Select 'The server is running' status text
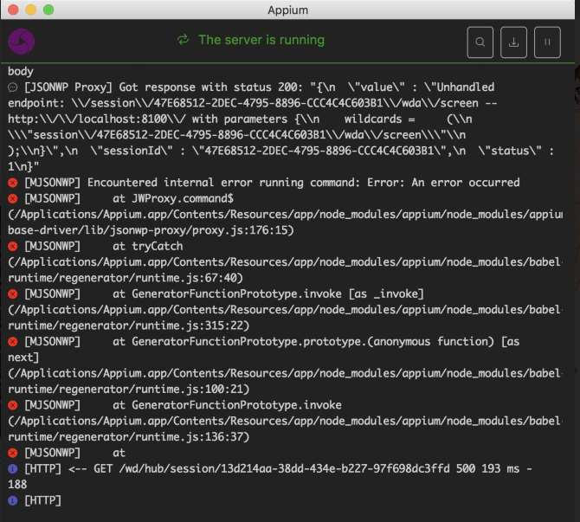The width and height of the screenshot is (580, 522). (x=261, y=40)
